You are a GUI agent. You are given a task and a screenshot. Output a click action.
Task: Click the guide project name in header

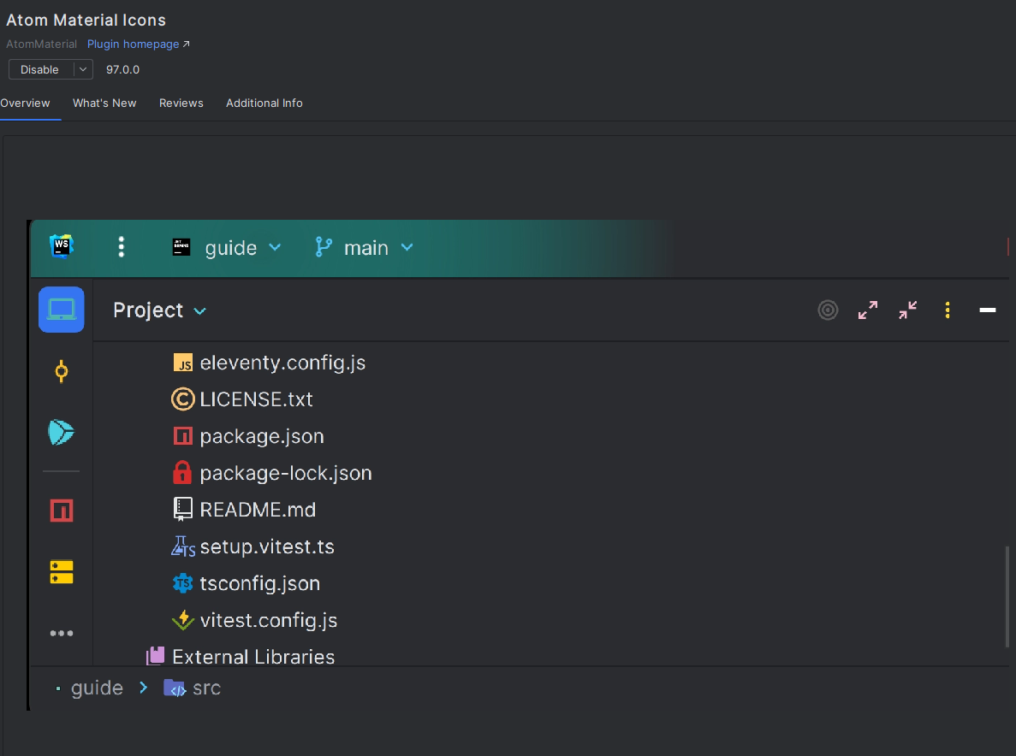[230, 248]
